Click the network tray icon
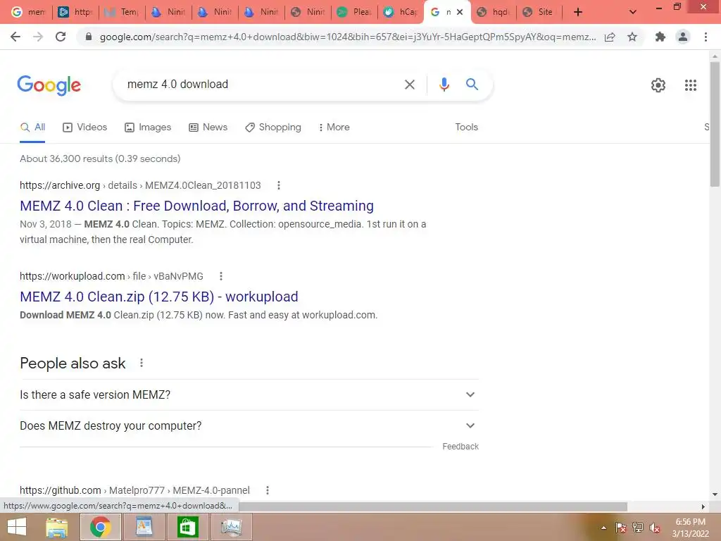Screen dimensions: 721x541 click(x=638, y=528)
